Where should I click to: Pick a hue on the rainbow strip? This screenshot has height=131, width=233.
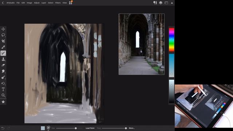171,40
